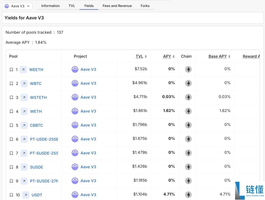Viewport: 265px width, 200px height.
Task: Open external link arrow for WETH
Action: tap(24, 111)
